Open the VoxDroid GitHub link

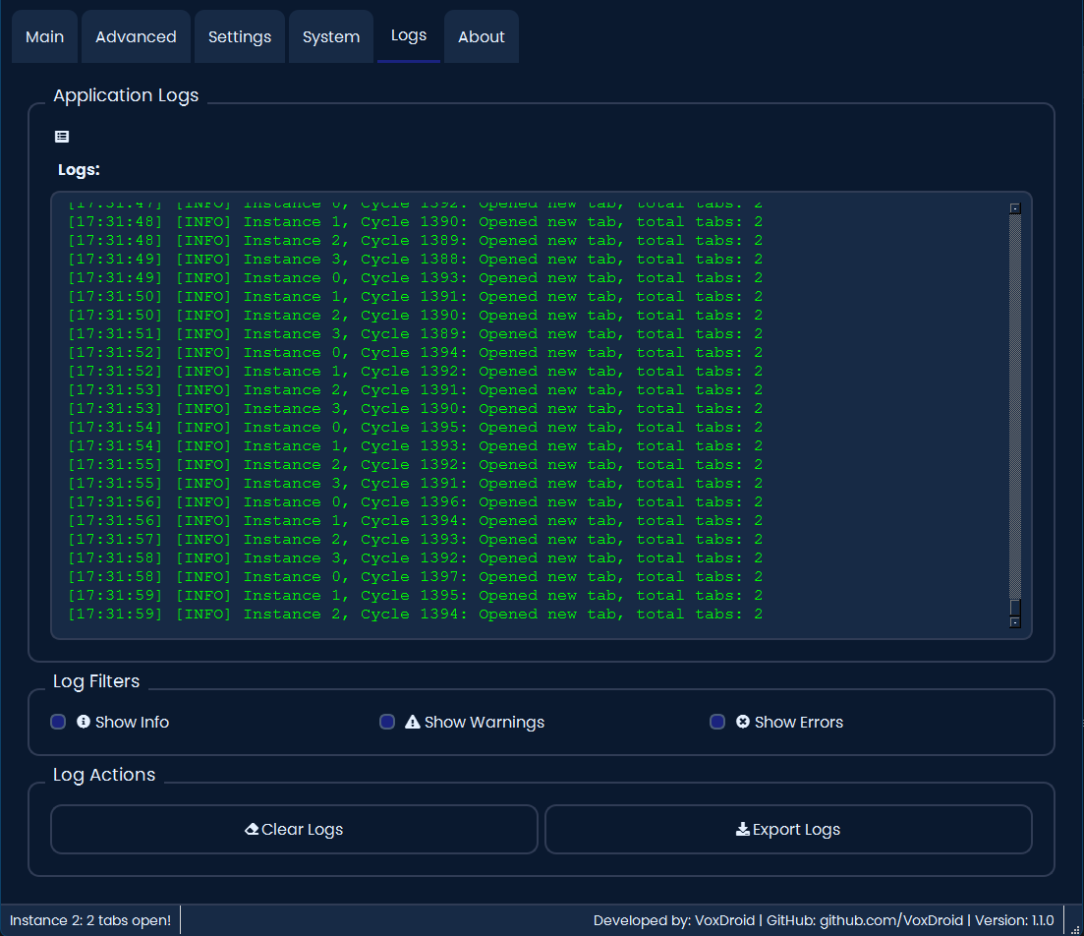[889, 920]
